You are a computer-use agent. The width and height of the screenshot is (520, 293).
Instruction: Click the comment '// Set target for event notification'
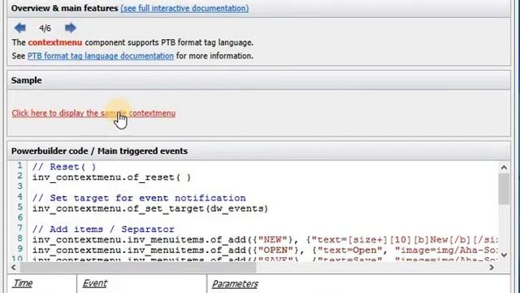139,198
